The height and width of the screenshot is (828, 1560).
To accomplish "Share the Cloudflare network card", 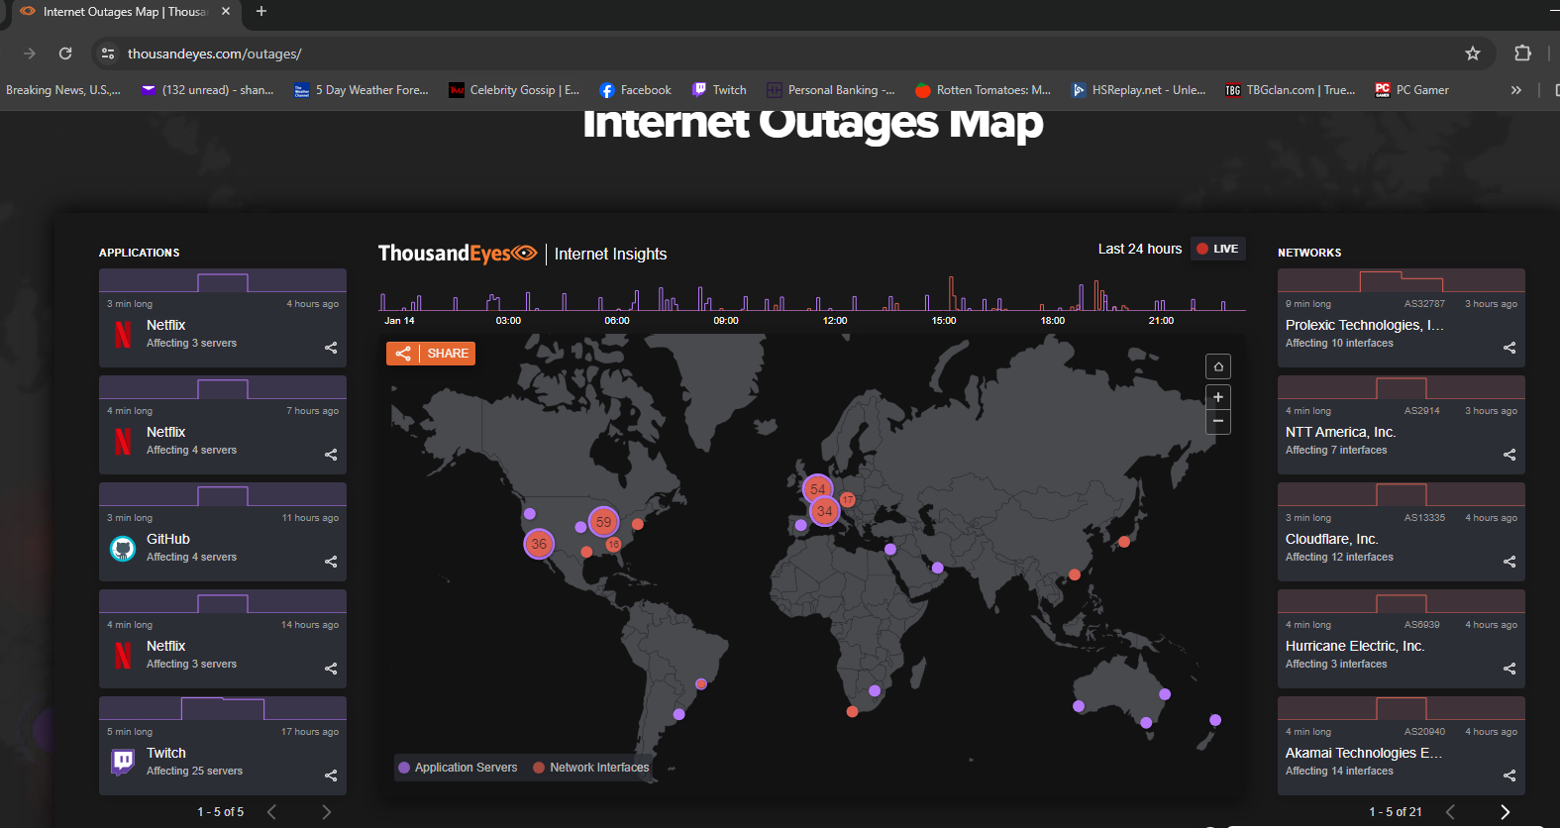I will click(x=1509, y=562).
